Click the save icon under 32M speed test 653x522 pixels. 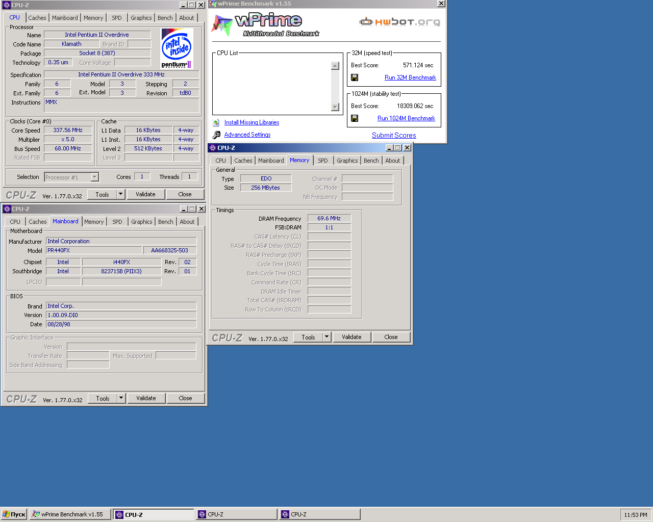click(355, 77)
